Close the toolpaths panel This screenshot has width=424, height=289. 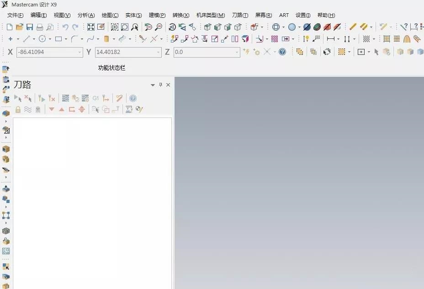coord(168,85)
